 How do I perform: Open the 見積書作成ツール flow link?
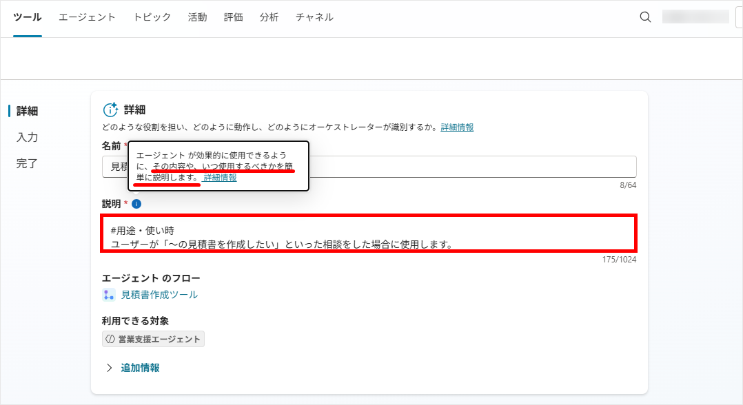[x=159, y=295]
